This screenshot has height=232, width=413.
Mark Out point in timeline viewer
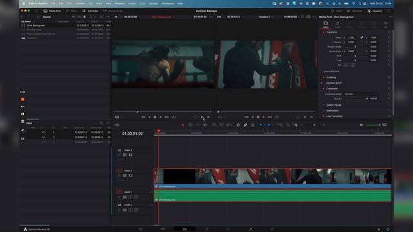pos(311,117)
